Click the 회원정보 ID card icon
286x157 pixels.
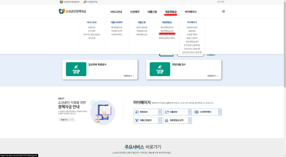pyautogui.click(x=137, y=112)
